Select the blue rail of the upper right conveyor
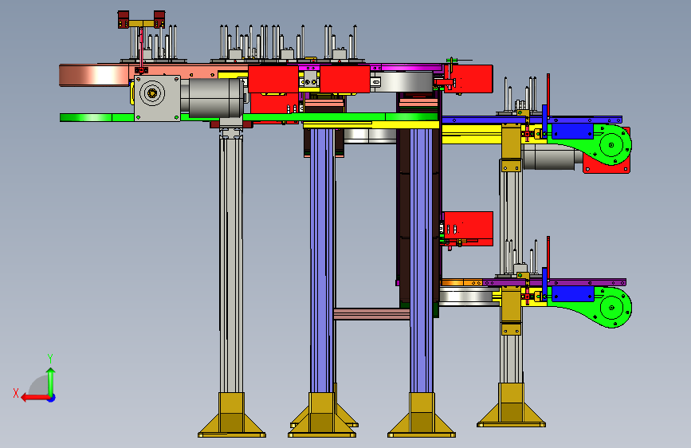 pyautogui.click(x=532, y=120)
